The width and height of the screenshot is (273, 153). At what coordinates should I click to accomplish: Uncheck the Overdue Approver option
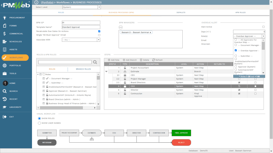(x=236, y=50)
